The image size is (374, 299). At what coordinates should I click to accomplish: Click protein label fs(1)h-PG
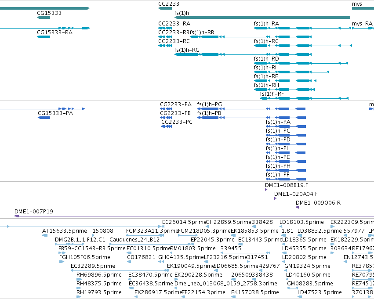pyautogui.click(x=210, y=104)
